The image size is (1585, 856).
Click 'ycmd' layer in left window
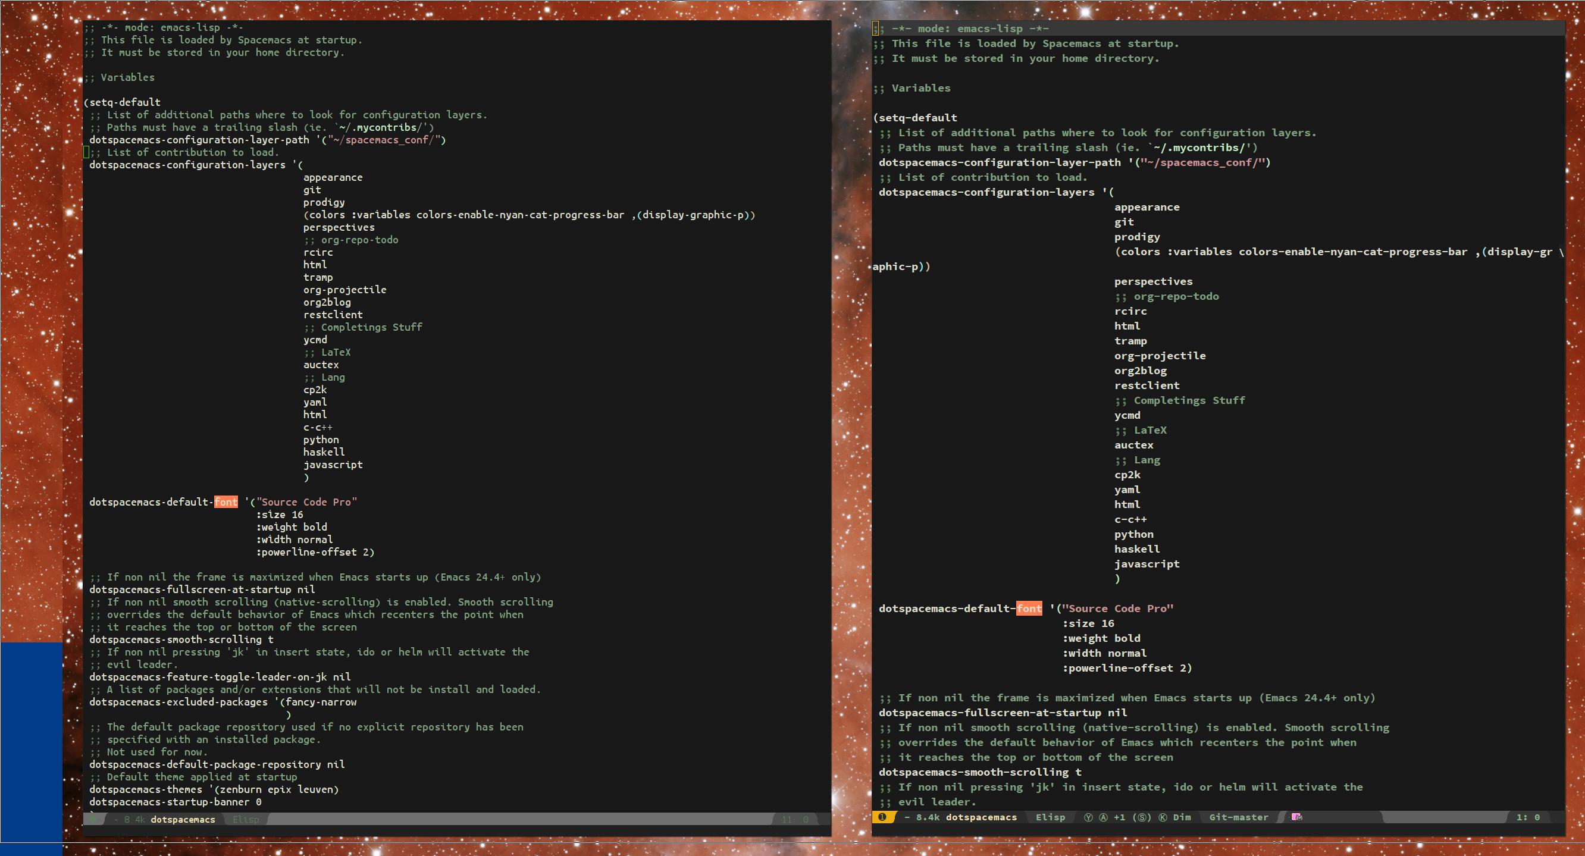coord(315,340)
